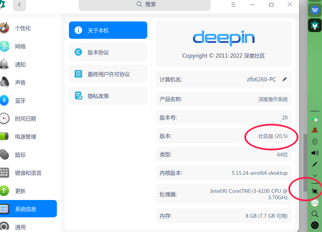The height and width of the screenshot is (232, 322).
Task: Click computer name zfb6260-PC
Action: (x=261, y=79)
